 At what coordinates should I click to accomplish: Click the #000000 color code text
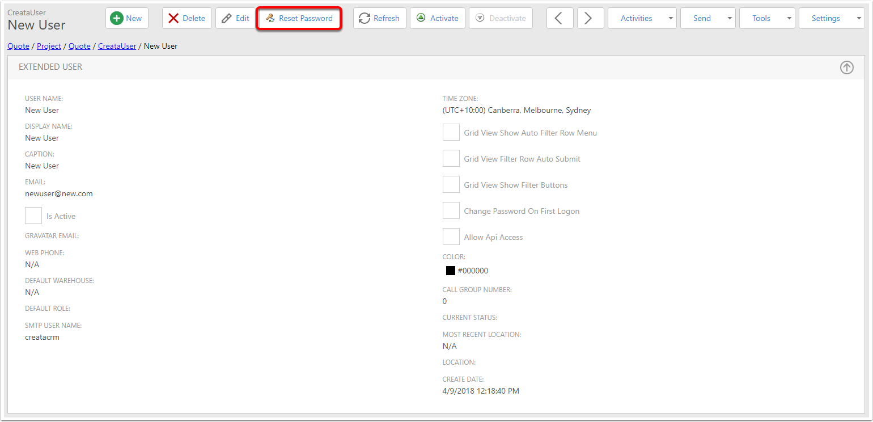click(473, 271)
